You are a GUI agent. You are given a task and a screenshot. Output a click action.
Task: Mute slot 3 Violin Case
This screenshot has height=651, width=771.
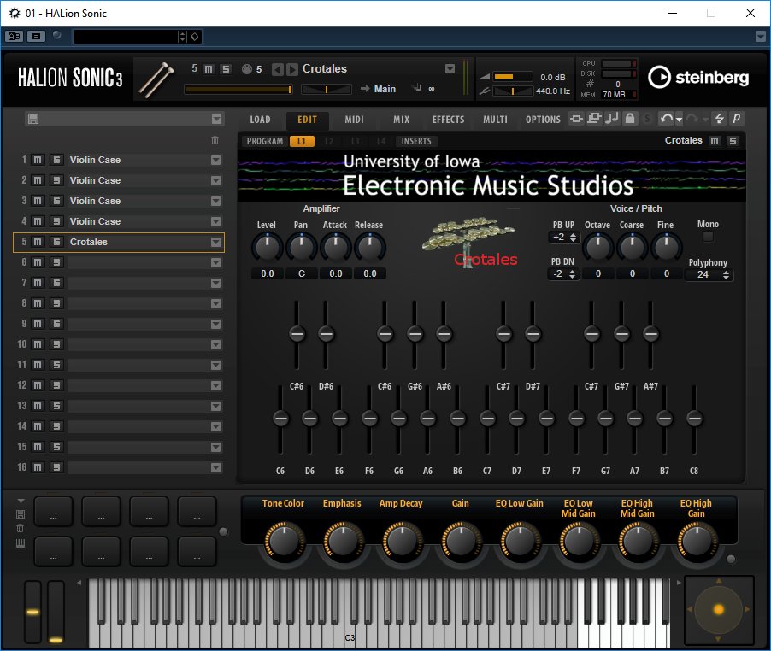click(x=38, y=201)
